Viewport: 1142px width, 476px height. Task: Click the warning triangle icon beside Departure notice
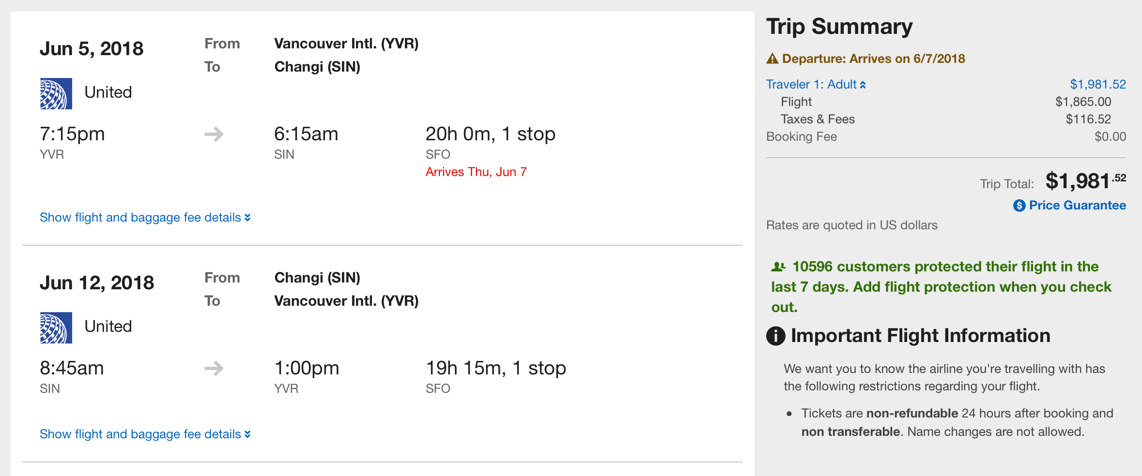[x=772, y=59]
